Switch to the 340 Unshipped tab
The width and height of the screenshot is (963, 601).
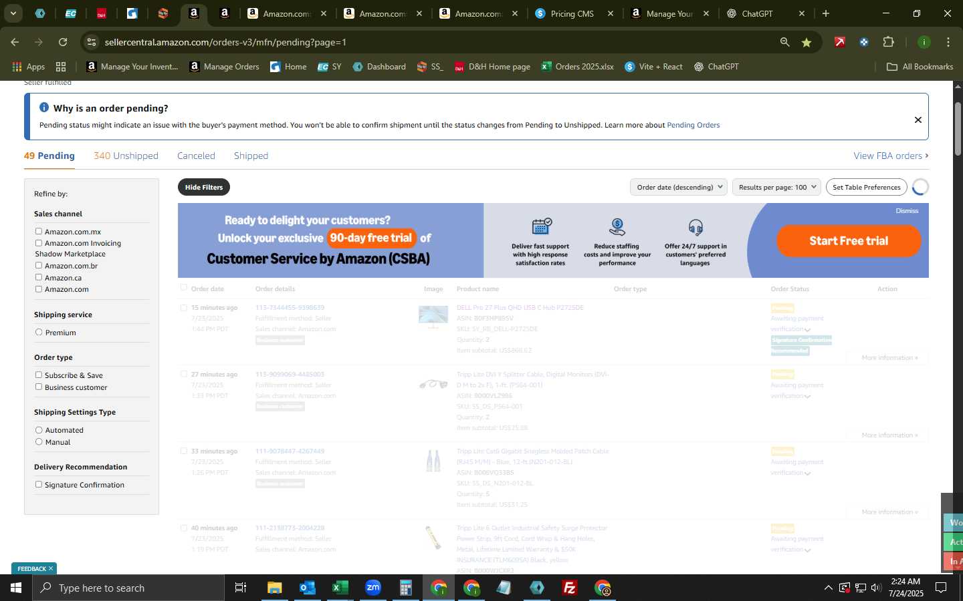126,156
